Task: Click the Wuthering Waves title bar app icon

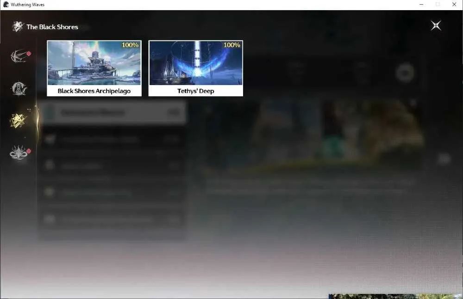Action: [6, 5]
